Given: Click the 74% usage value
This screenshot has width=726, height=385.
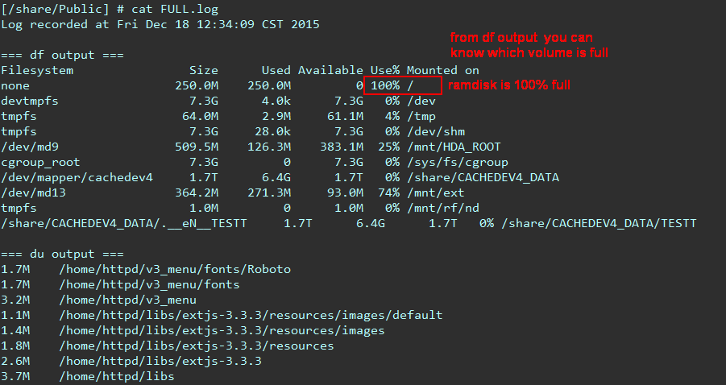Looking at the screenshot, I should [x=389, y=193].
